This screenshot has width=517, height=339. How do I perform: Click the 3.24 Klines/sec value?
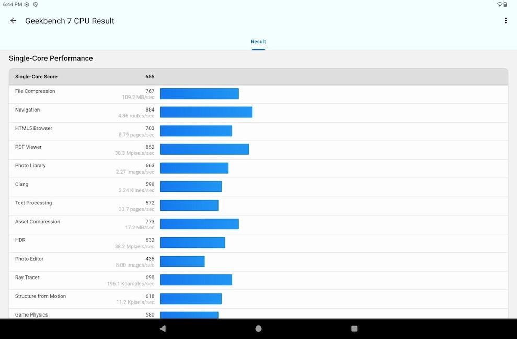(136, 191)
